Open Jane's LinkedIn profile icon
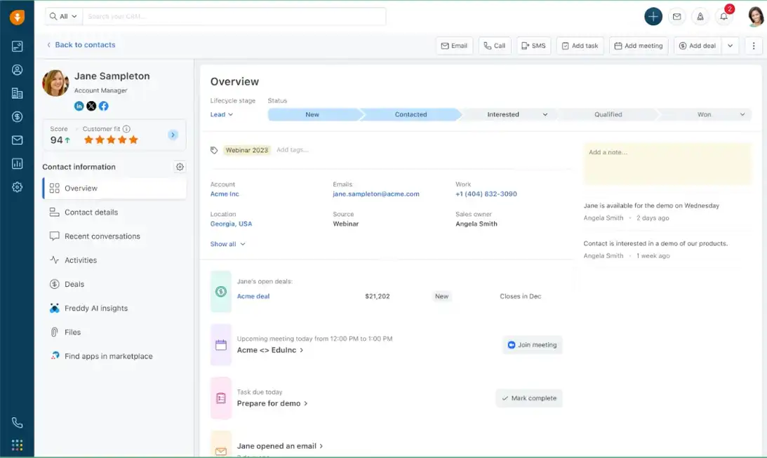The height and width of the screenshot is (458, 767). [79, 106]
